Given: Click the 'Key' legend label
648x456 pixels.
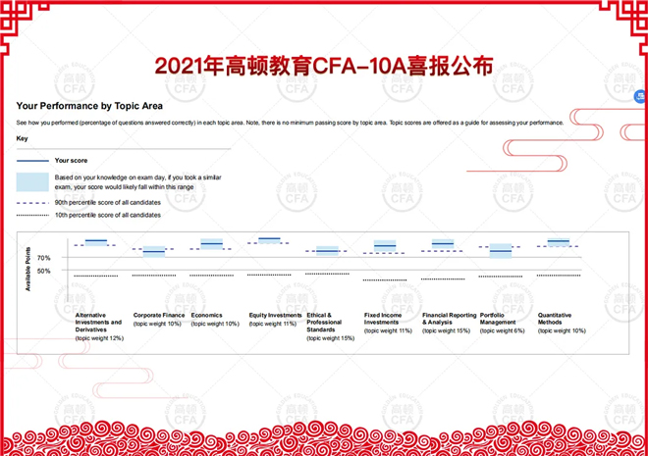Looking at the screenshot, I should (x=23, y=138).
